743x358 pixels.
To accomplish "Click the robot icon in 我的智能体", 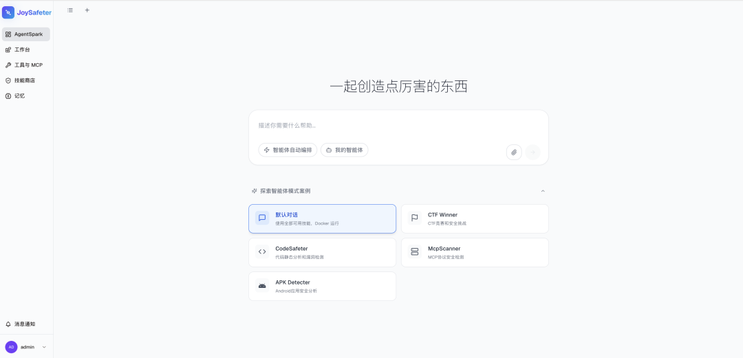I will point(329,150).
